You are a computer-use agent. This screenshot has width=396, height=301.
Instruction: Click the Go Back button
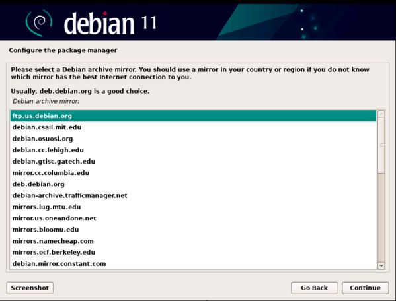coord(314,288)
